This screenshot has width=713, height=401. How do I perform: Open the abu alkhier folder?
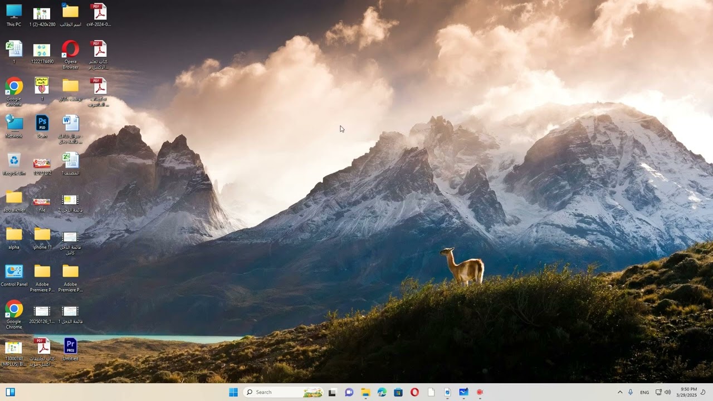(14, 201)
